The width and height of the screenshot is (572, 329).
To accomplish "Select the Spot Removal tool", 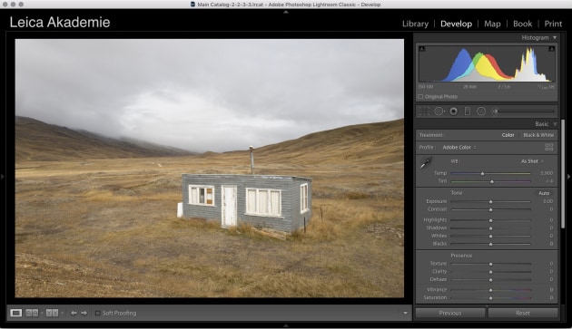I will (439, 111).
